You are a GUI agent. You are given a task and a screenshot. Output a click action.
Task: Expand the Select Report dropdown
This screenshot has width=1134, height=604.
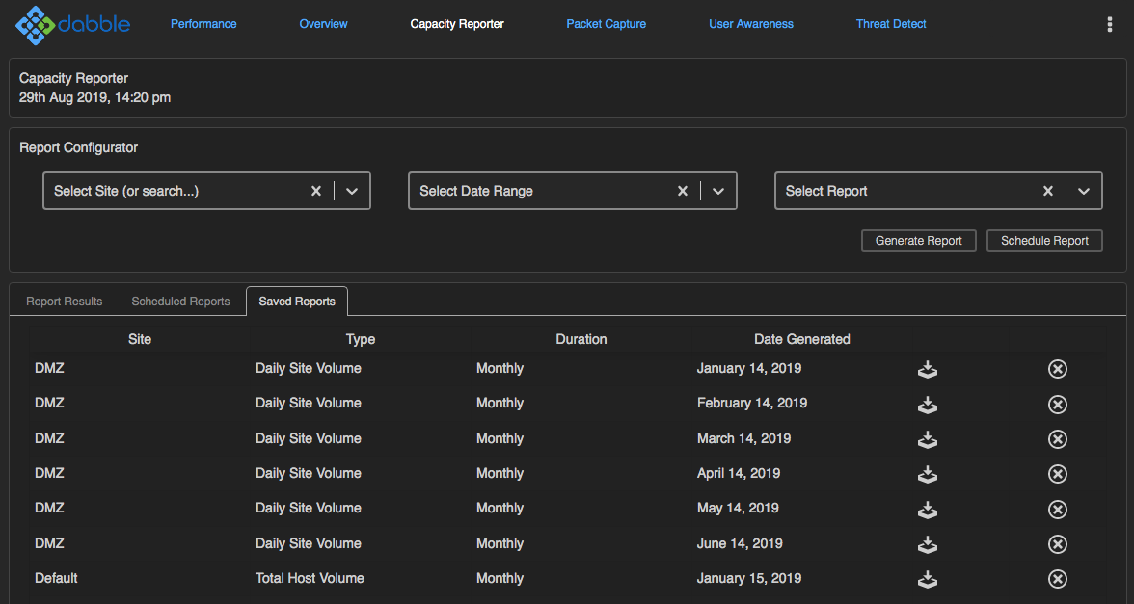point(1084,191)
